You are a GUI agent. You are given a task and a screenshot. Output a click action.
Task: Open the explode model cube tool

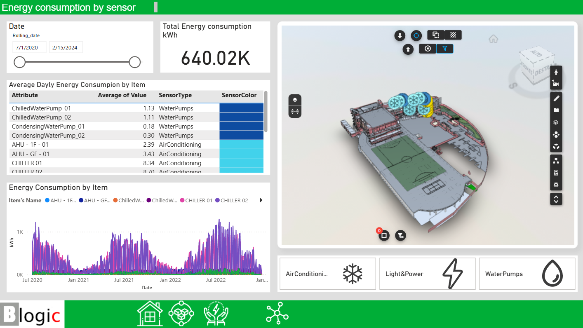click(x=556, y=146)
